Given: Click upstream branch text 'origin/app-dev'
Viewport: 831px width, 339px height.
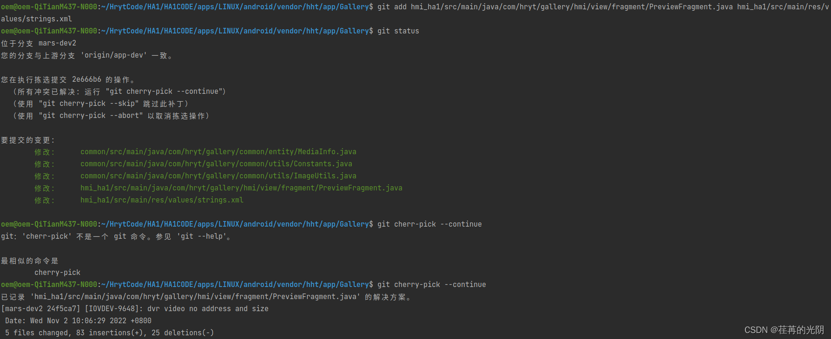Looking at the screenshot, I should pos(114,55).
